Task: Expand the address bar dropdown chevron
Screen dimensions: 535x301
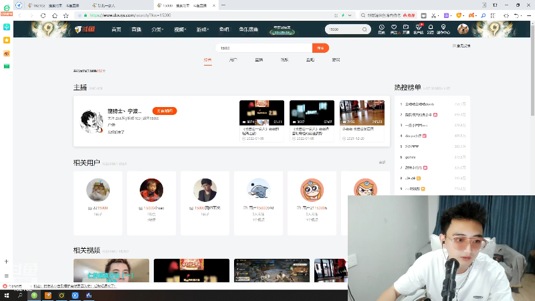Action: point(350,15)
